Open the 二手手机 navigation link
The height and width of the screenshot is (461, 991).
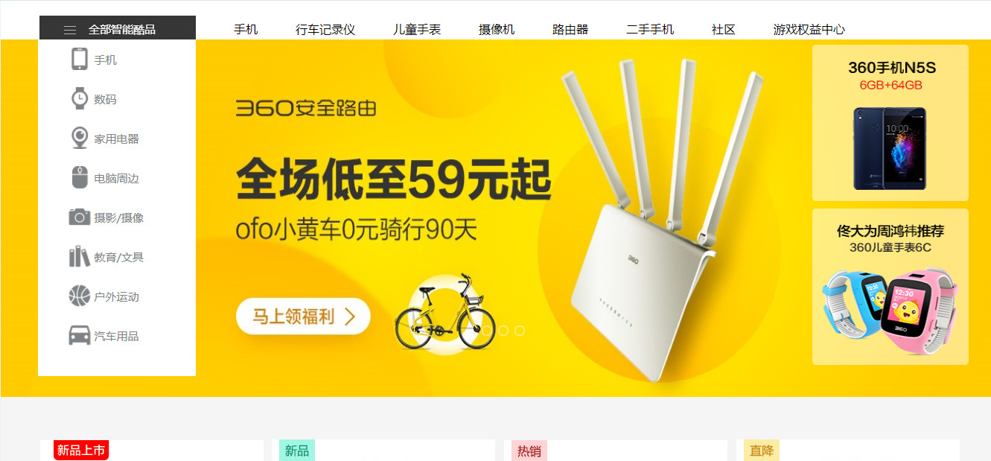coord(650,30)
